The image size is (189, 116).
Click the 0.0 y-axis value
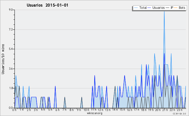coord(11,108)
